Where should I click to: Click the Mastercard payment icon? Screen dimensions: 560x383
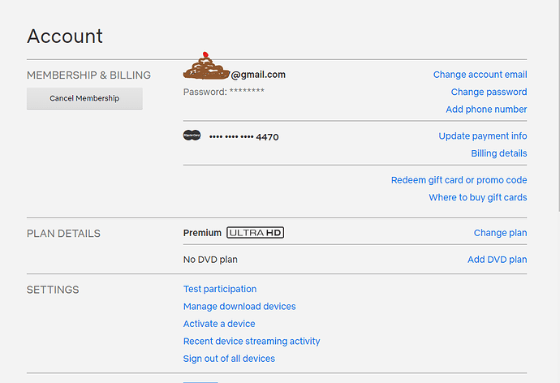pyautogui.click(x=192, y=136)
